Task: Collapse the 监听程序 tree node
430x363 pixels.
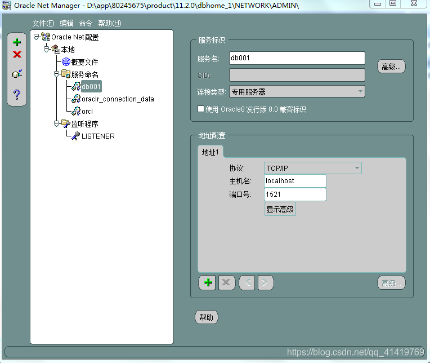Action: click(x=56, y=123)
